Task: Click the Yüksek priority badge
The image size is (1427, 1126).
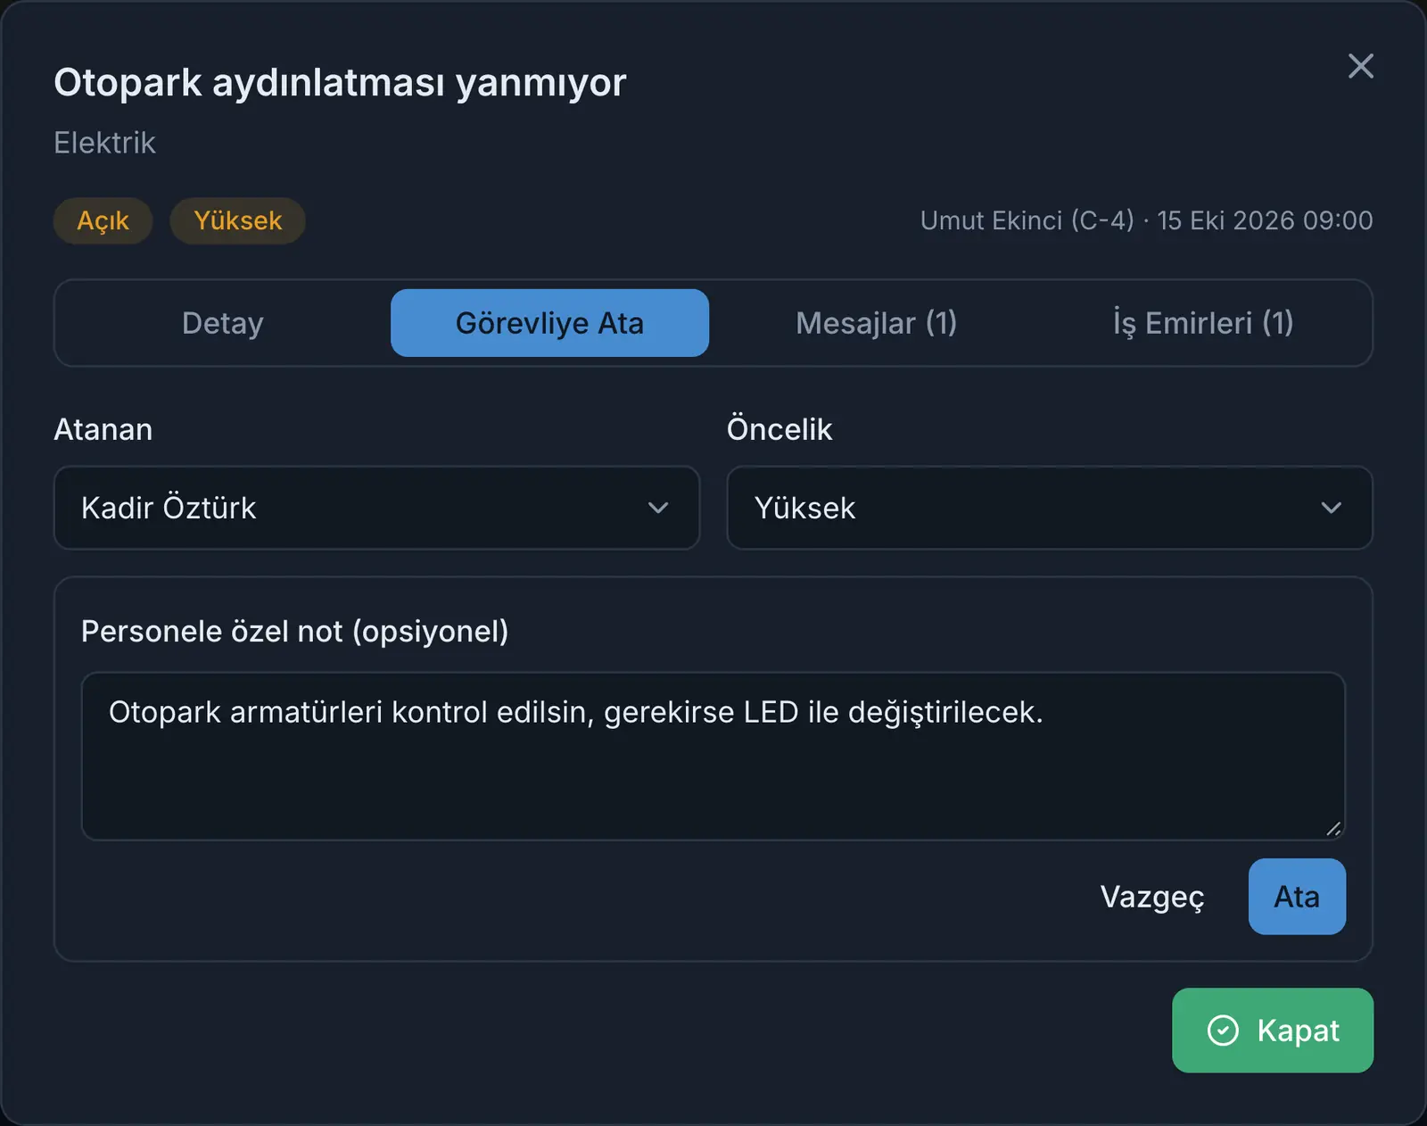Action: pyautogui.click(x=238, y=220)
